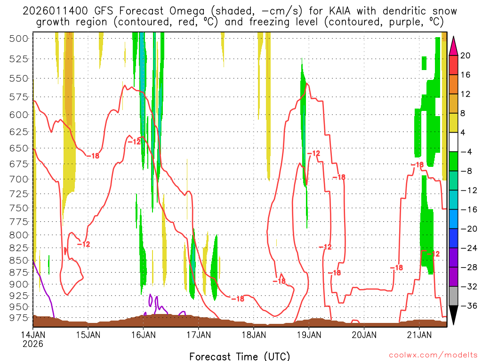Viewport: 482px width, 361px height.
Task: Click the 20JAN date label
Action: pos(364,334)
